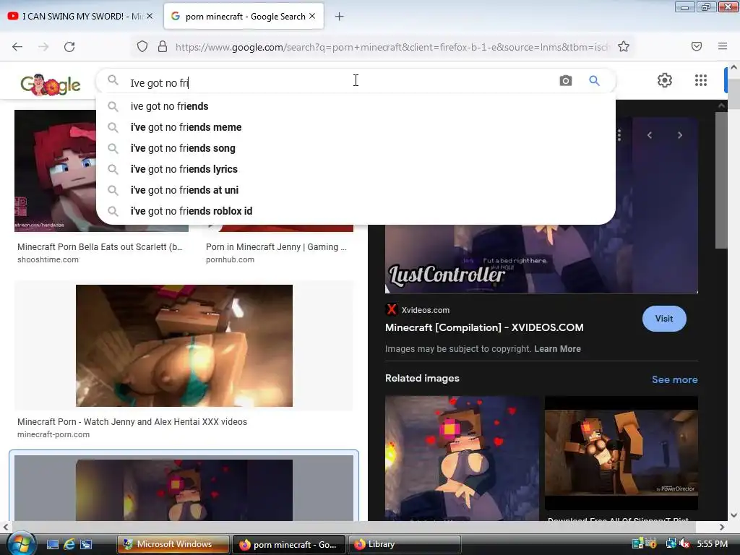Click the page's vertical scrollbar thumb
Screen dimensions: 740x555
pos(734,93)
